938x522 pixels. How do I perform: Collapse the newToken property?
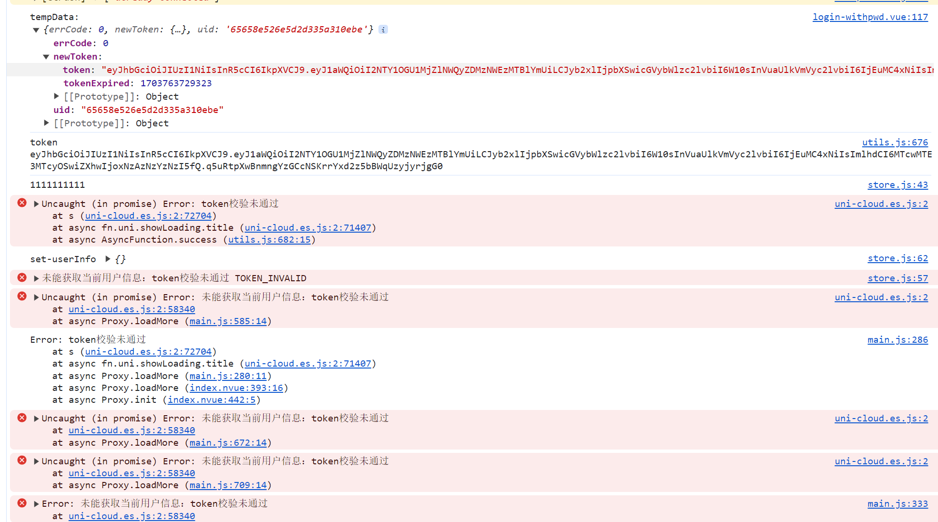click(x=46, y=57)
